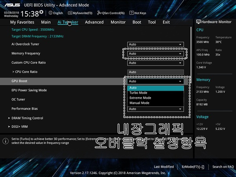Open the Monitor tab
236x177 pixels.
click(x=118, y=22)
